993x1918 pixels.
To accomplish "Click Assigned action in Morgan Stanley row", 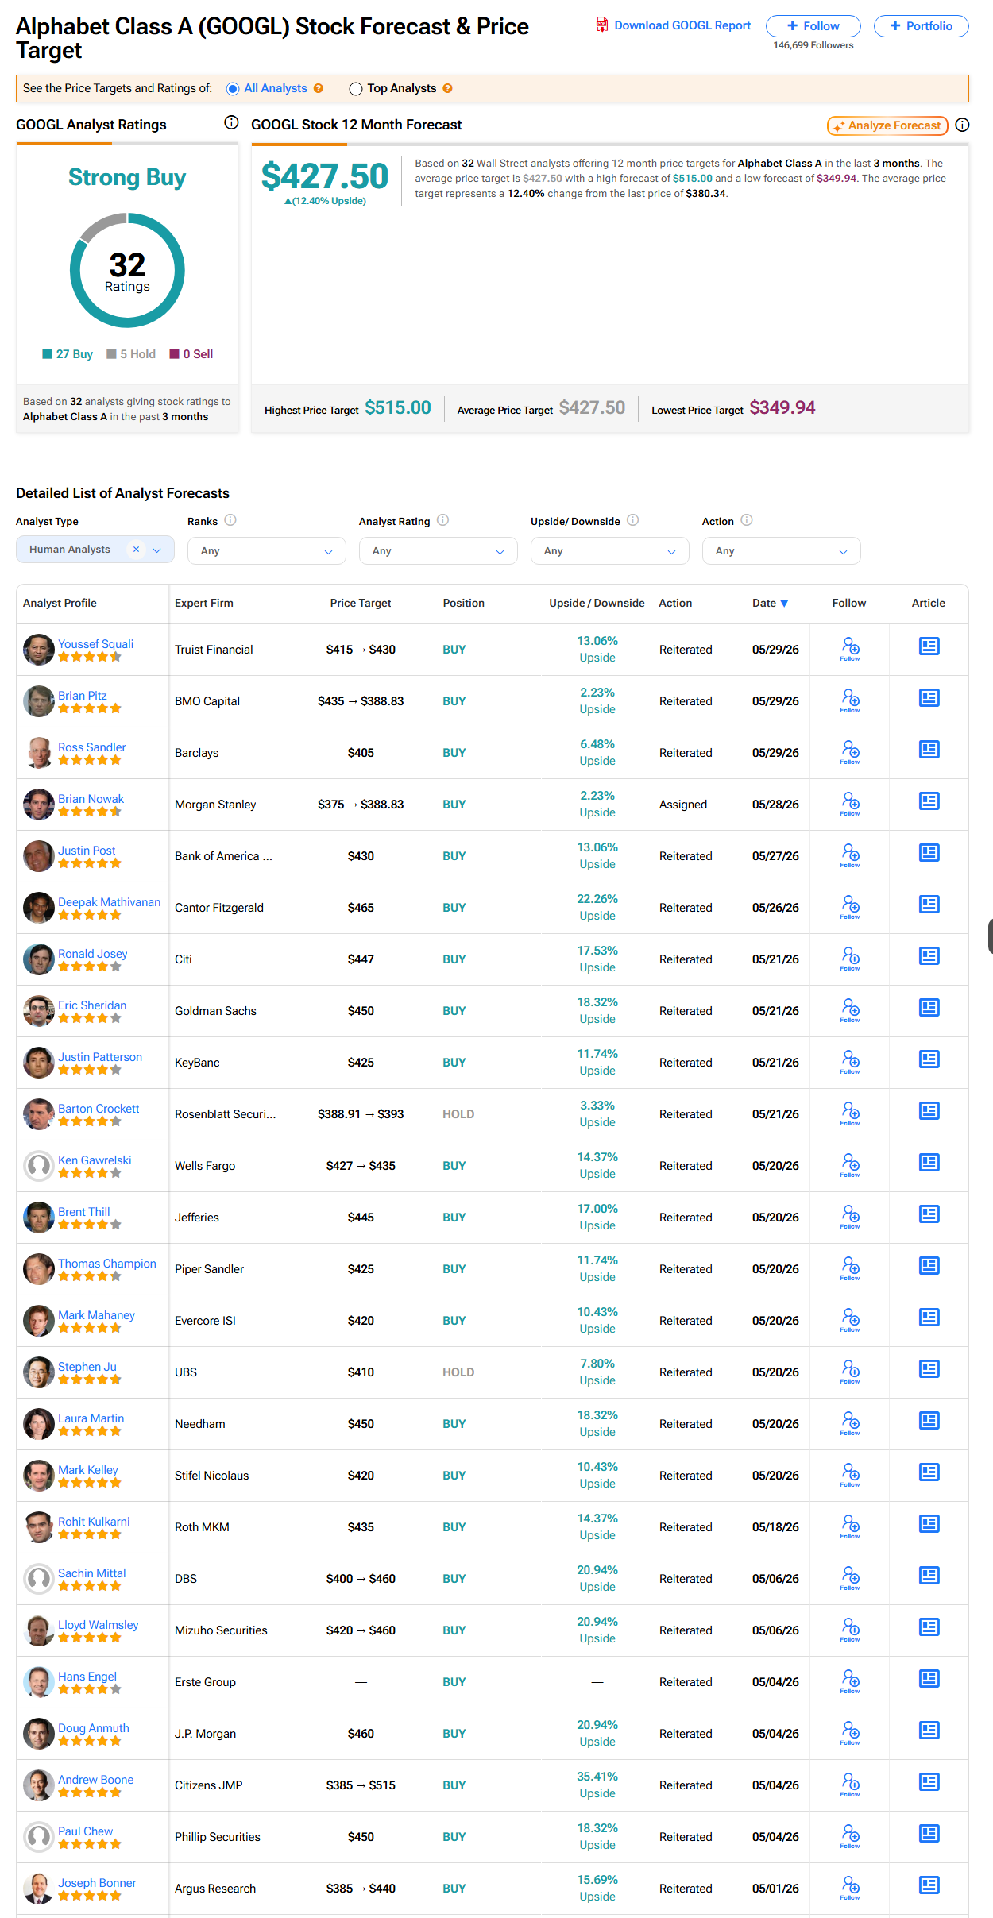I will [x=683, y=805].
